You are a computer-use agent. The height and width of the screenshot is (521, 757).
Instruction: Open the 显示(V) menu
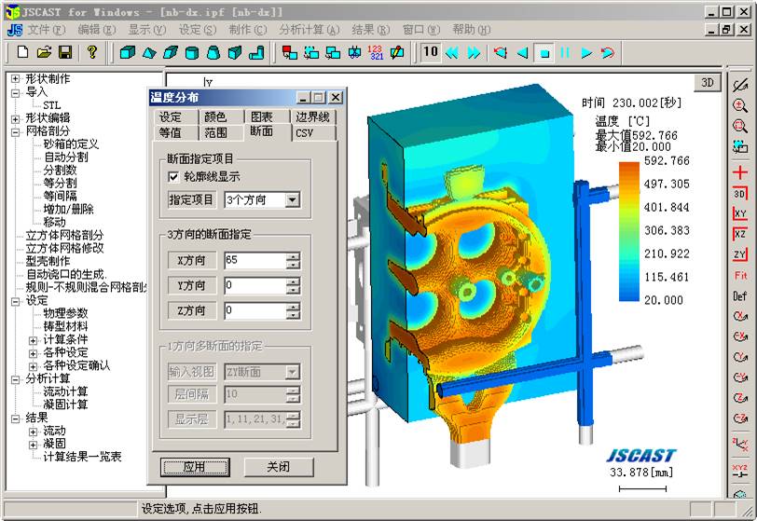[x=146, y=30]
